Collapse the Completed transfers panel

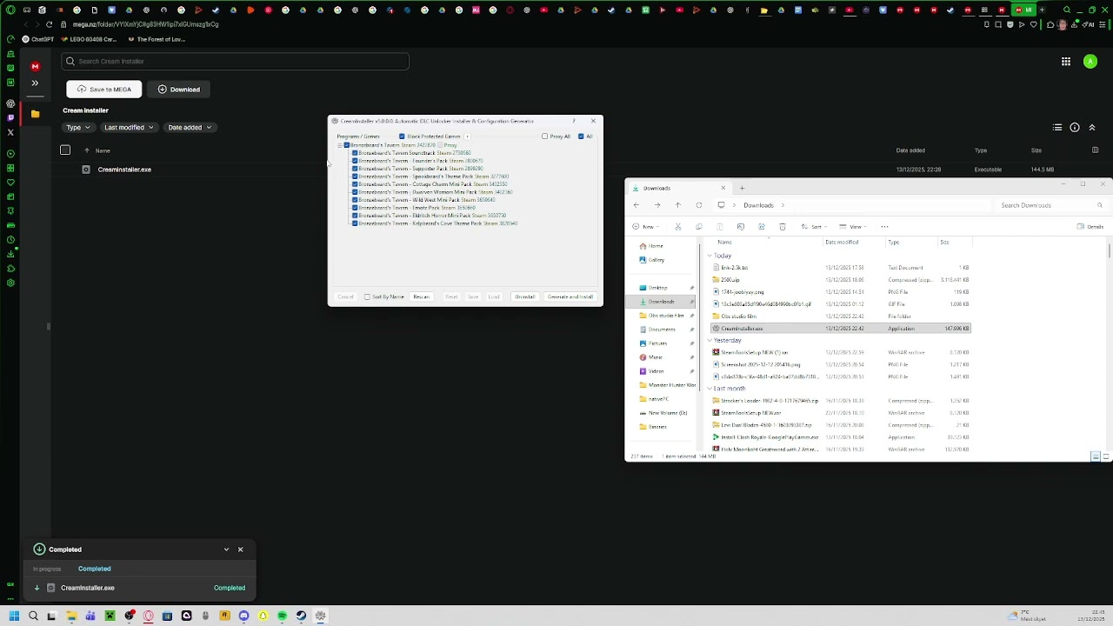point(226,549)
